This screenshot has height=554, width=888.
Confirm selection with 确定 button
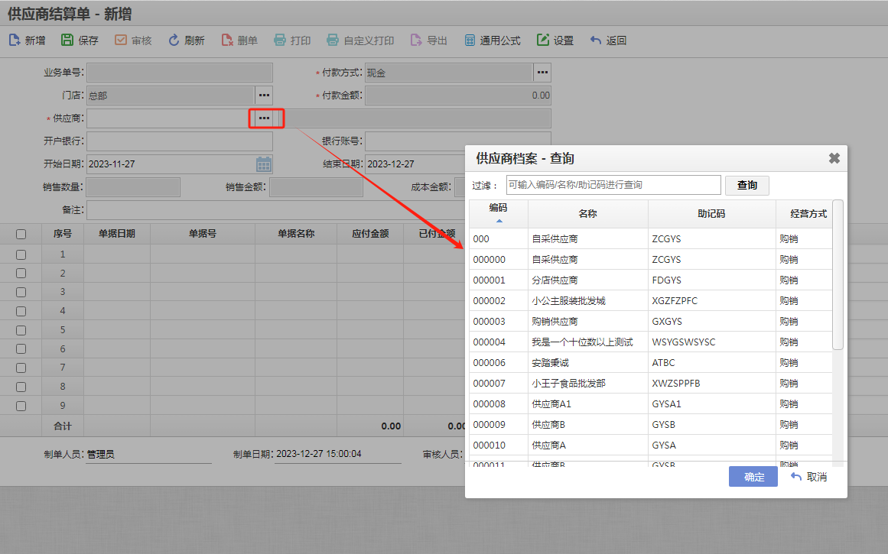[753, 477]
